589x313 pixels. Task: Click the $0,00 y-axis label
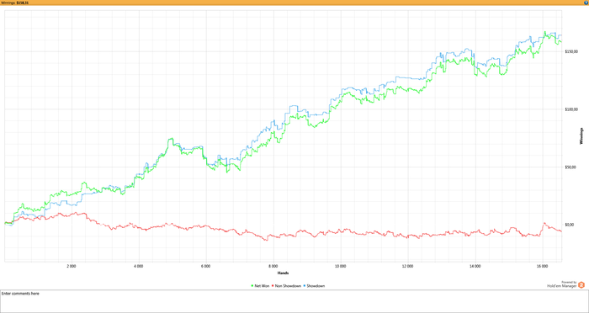pyautogui.click(x=569, y=225)
